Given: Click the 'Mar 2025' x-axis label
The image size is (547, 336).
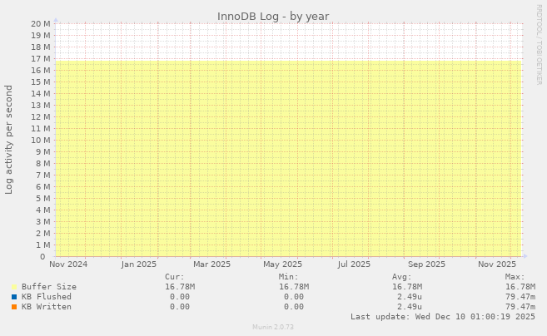Looking at the screenshot, I should tap(211, 264).
